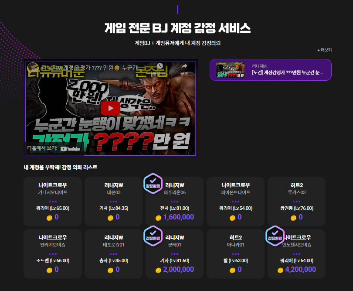The width and height of the screenshot is (353, 291).
Task: Click the three purple dots on 데몬03 card
Action: pos(114,202)
